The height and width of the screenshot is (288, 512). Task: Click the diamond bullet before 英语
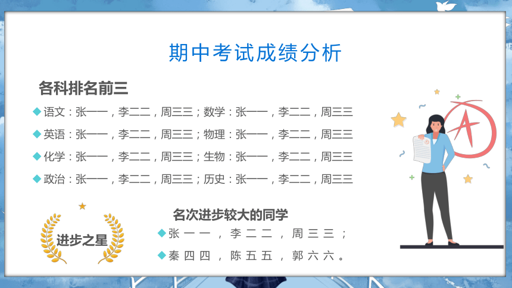point(37,134)
